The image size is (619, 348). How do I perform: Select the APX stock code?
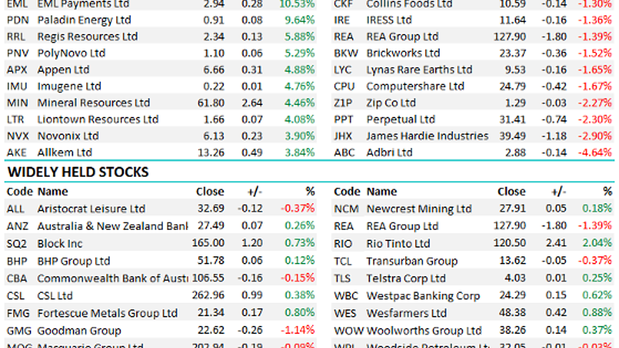coord(18,70)
